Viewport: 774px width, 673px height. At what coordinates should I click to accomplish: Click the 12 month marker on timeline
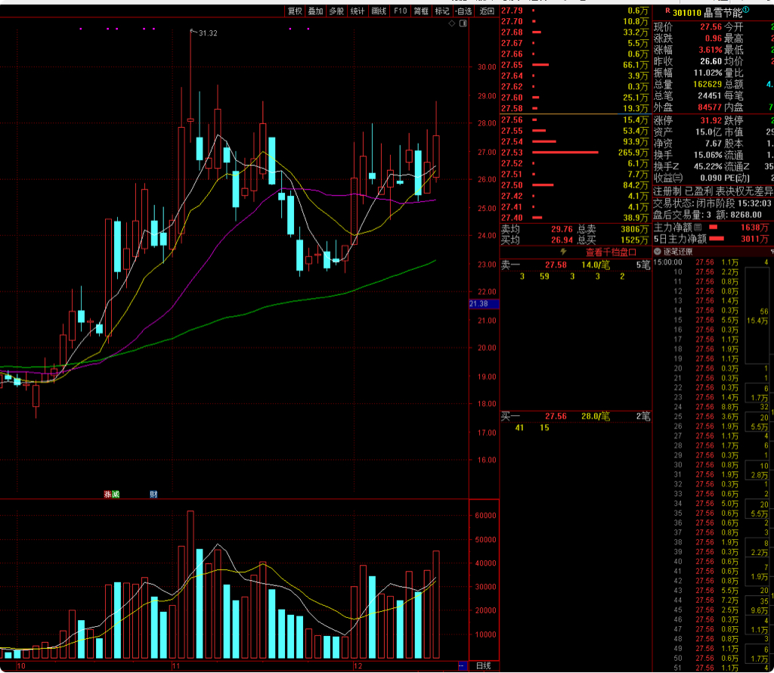(358, 665)
